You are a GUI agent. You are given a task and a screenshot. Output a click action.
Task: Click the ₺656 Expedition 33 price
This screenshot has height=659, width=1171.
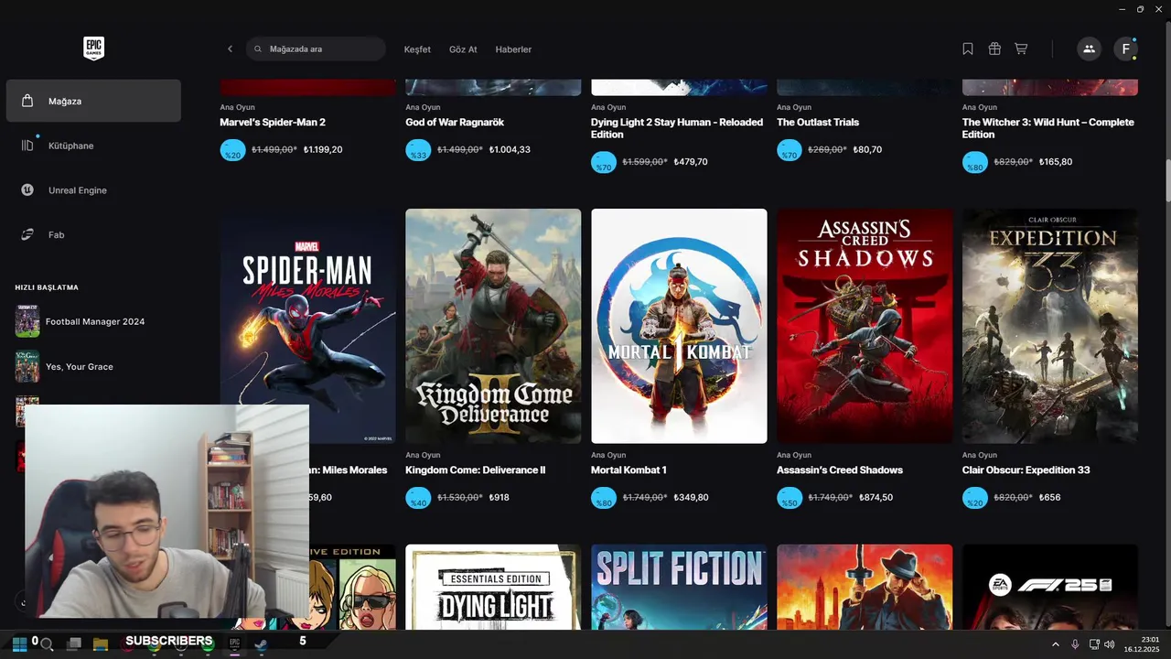pyautogui.click(x=1051, y=498)
